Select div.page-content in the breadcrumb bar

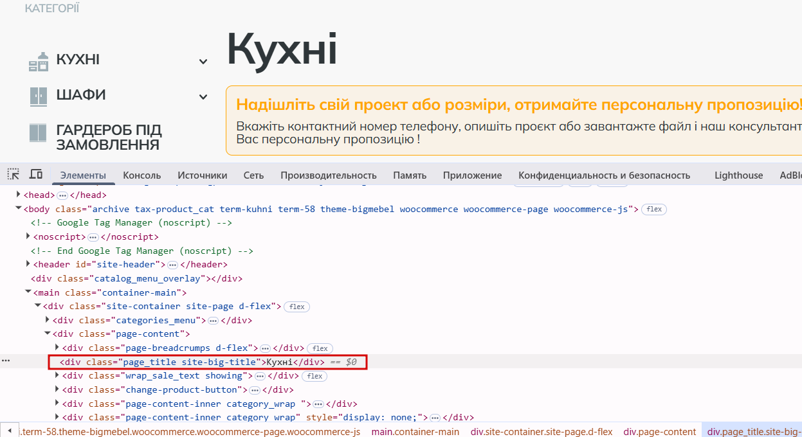tap(660, 432)
